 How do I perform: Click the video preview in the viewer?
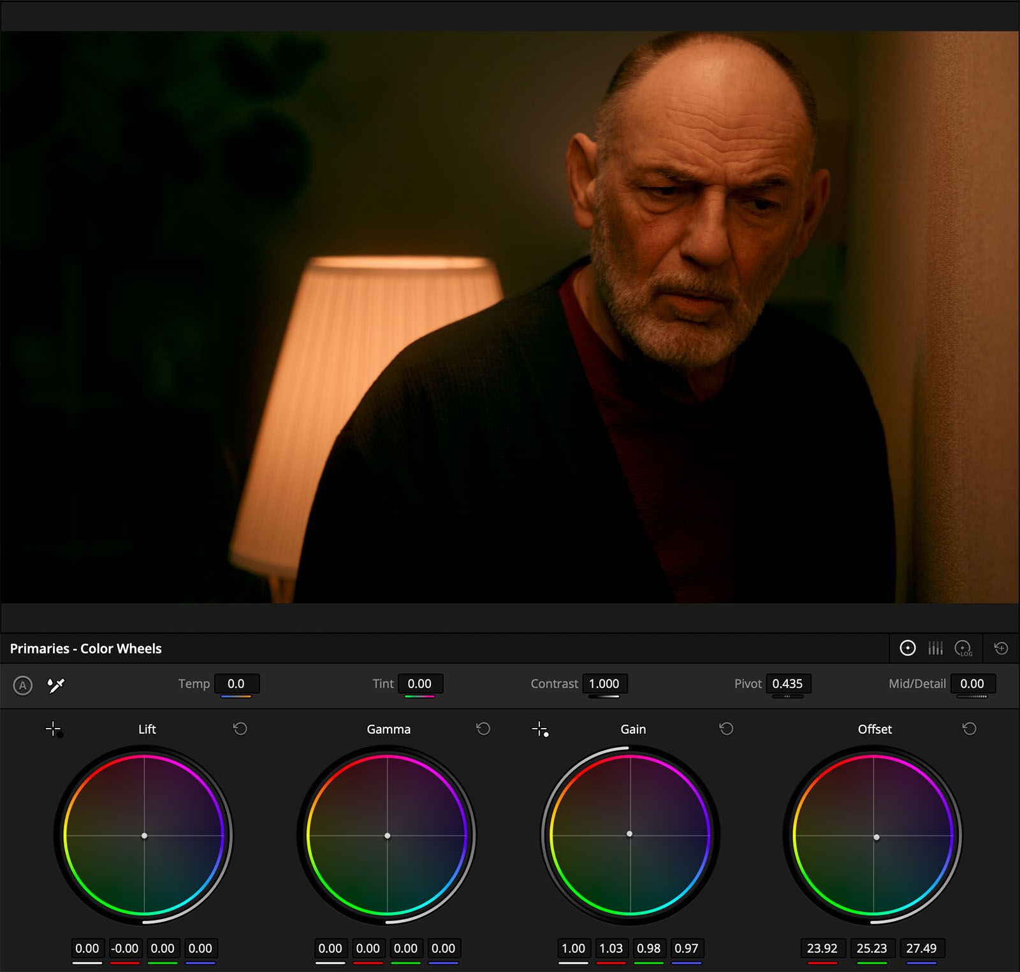510,317
